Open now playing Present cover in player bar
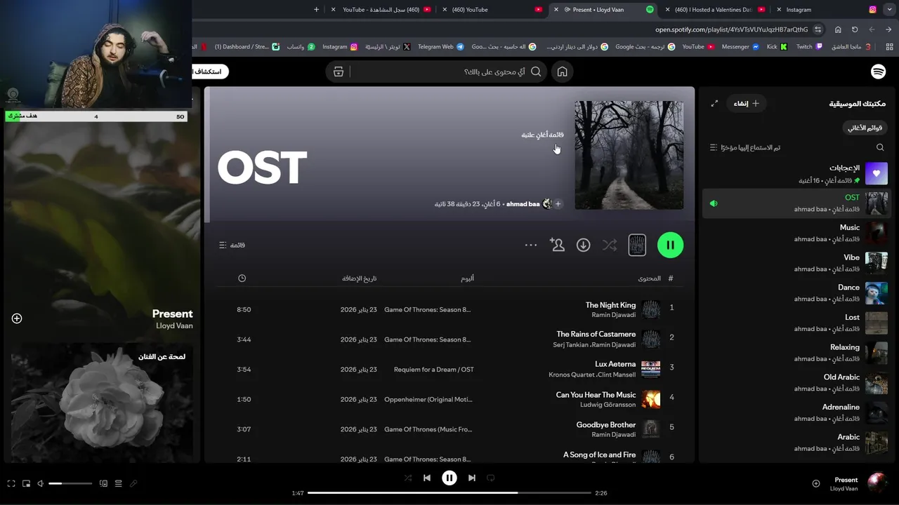This screenshot has width=899, height=505. (x=877, y=483)
